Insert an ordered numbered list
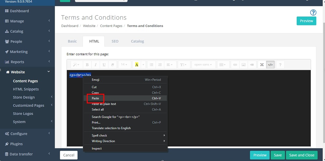 tap(160, 65)
